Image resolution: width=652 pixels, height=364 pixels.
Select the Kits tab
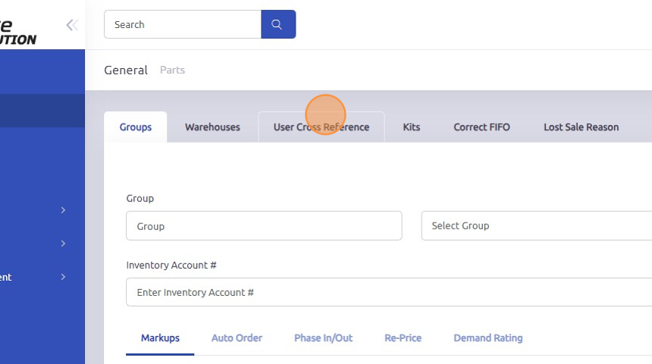tap(412, 127)
